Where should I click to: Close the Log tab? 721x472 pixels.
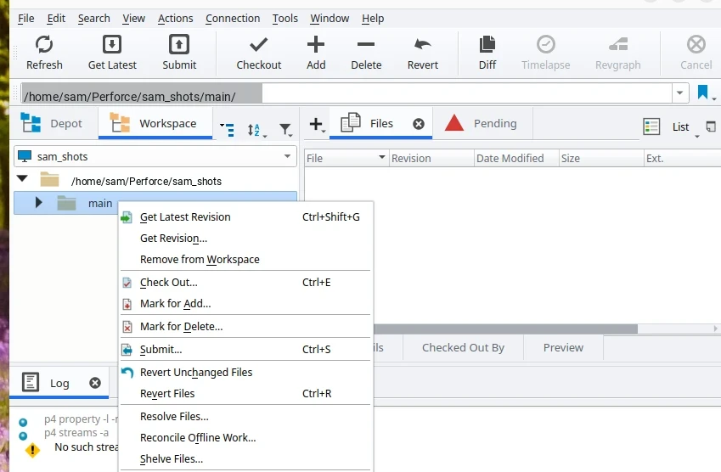(x=95, y=383)
